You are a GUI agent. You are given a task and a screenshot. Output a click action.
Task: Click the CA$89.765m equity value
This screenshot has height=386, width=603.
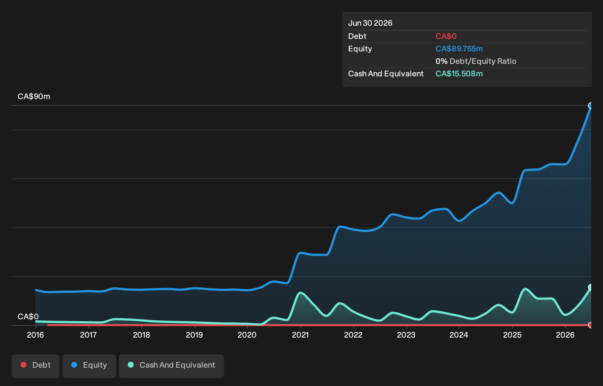click(459, 49)
